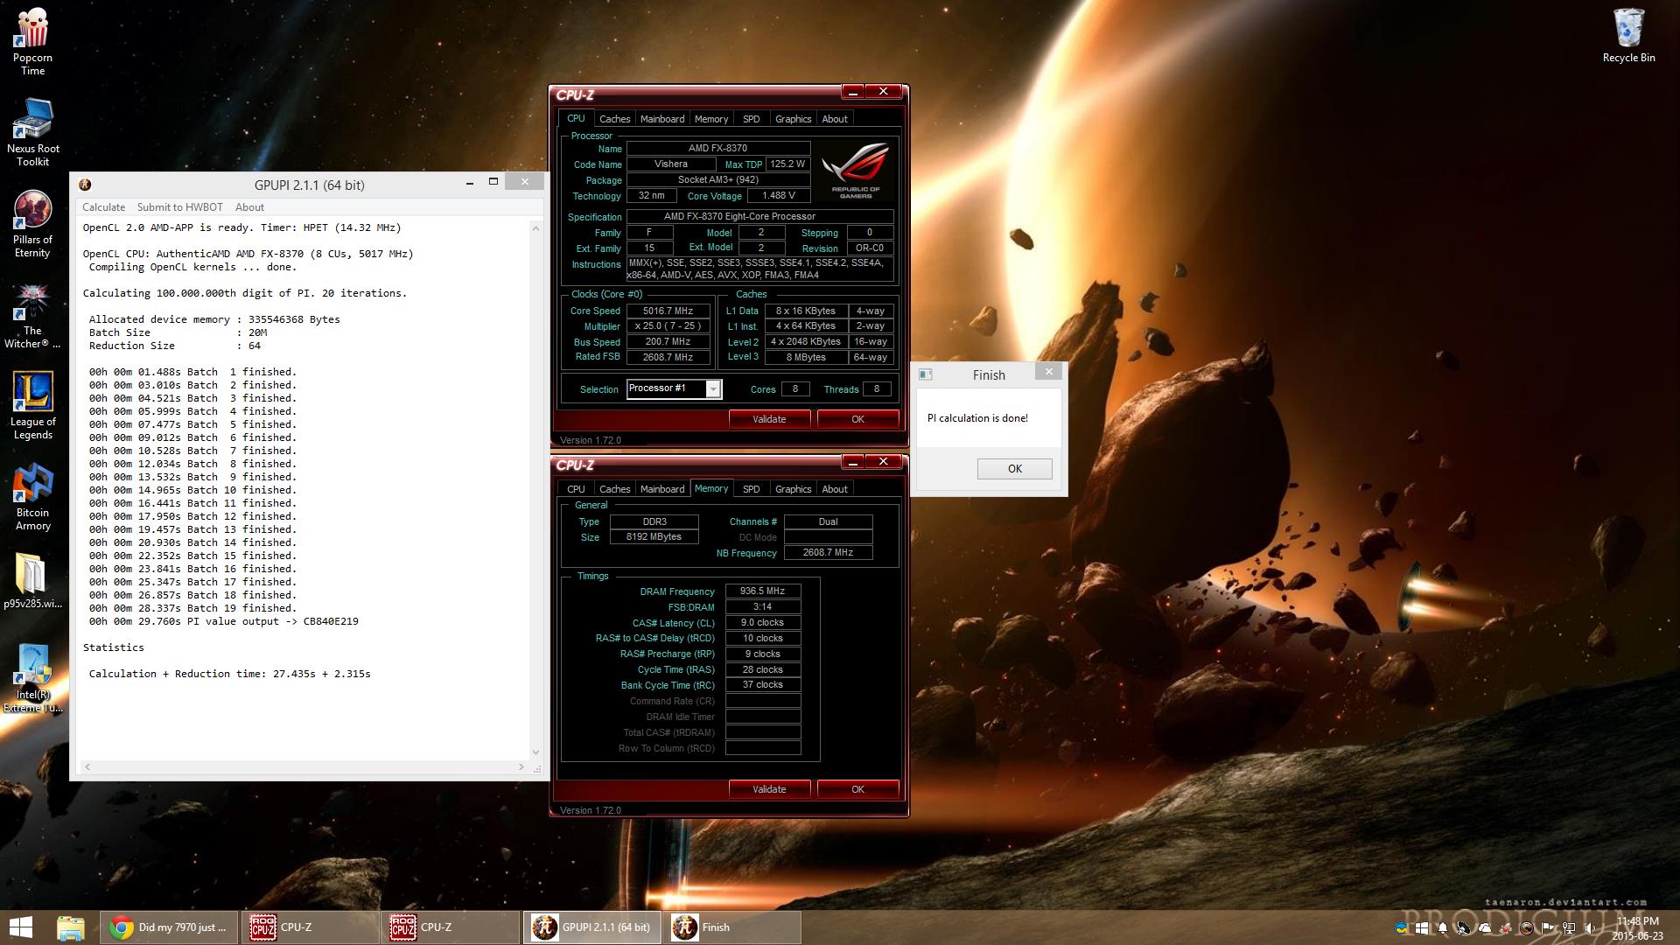The height and width of the screenshot is (945, 1680).
Task: Open Nexus Root Toolkit desktop icon
Action: point(32,132)
